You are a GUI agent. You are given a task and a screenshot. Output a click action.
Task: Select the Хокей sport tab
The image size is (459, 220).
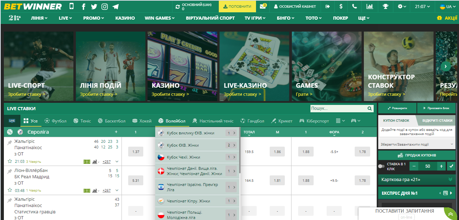click(142, 121)
